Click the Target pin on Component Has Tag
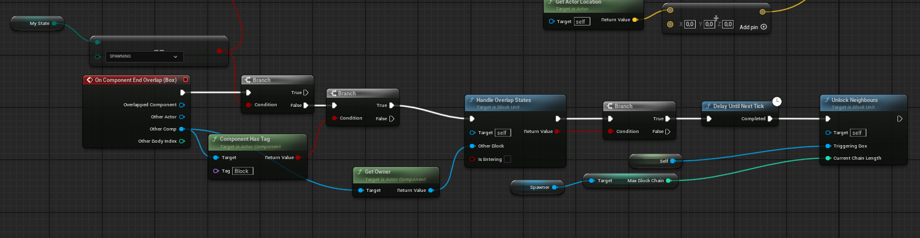Screen dimensions: 920x238 [216, 158]
